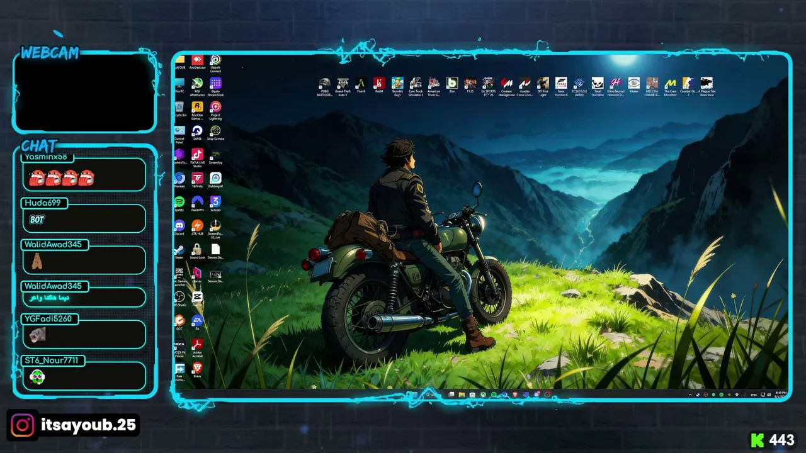Open the Content Manager.exe shortcut
The height and width of the screenshot is (453, 806).
click(x=507, y=87)
